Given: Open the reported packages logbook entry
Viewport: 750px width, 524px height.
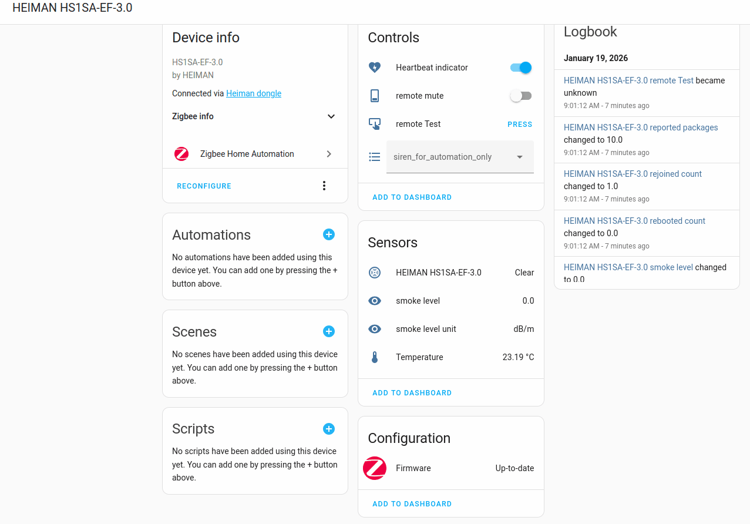Looking at the screenshot, I should (x=641, y=127).
